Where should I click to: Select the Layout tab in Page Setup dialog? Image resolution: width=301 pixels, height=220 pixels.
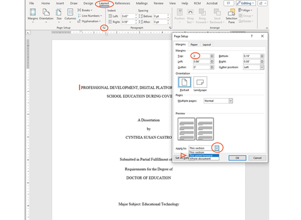(x=207, y=45)
